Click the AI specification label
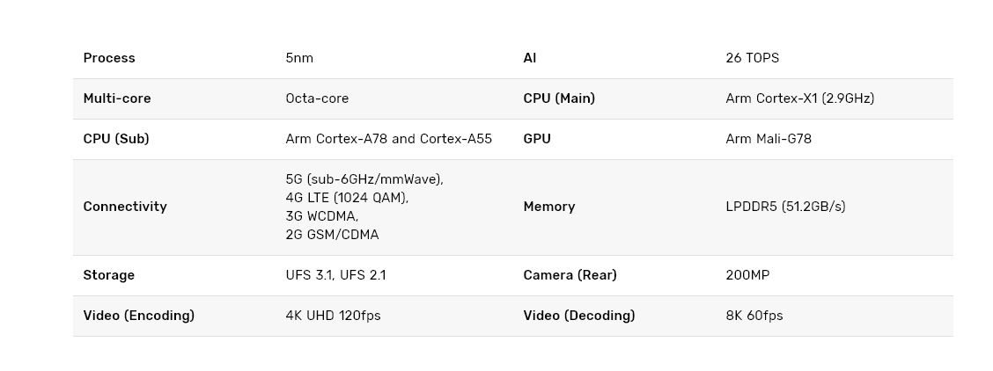Image resolution: width=993 pixels, height=371 pixels. pos(530,58)
